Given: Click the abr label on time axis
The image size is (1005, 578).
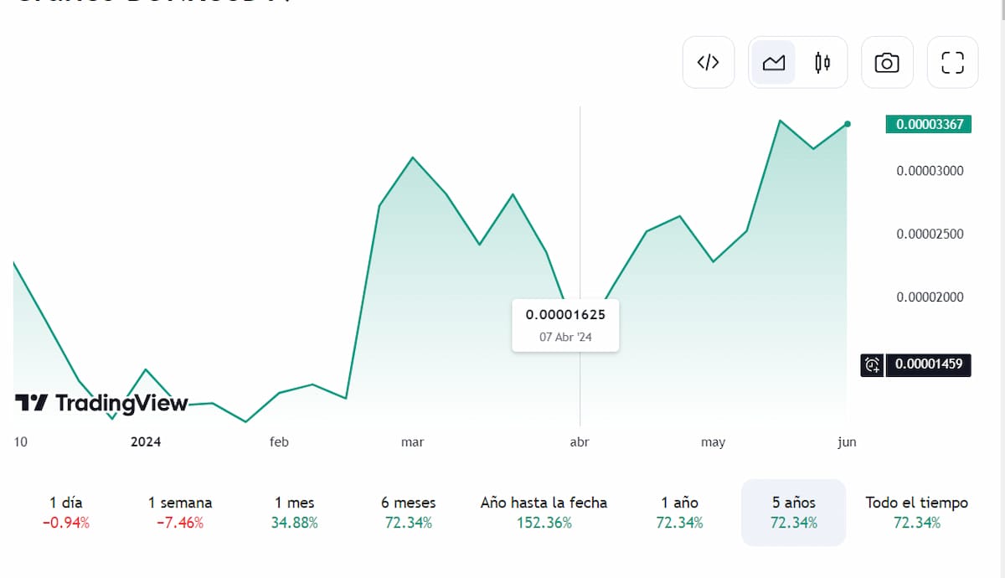Looking at the screenshot, I should click(x=580, y=441).
